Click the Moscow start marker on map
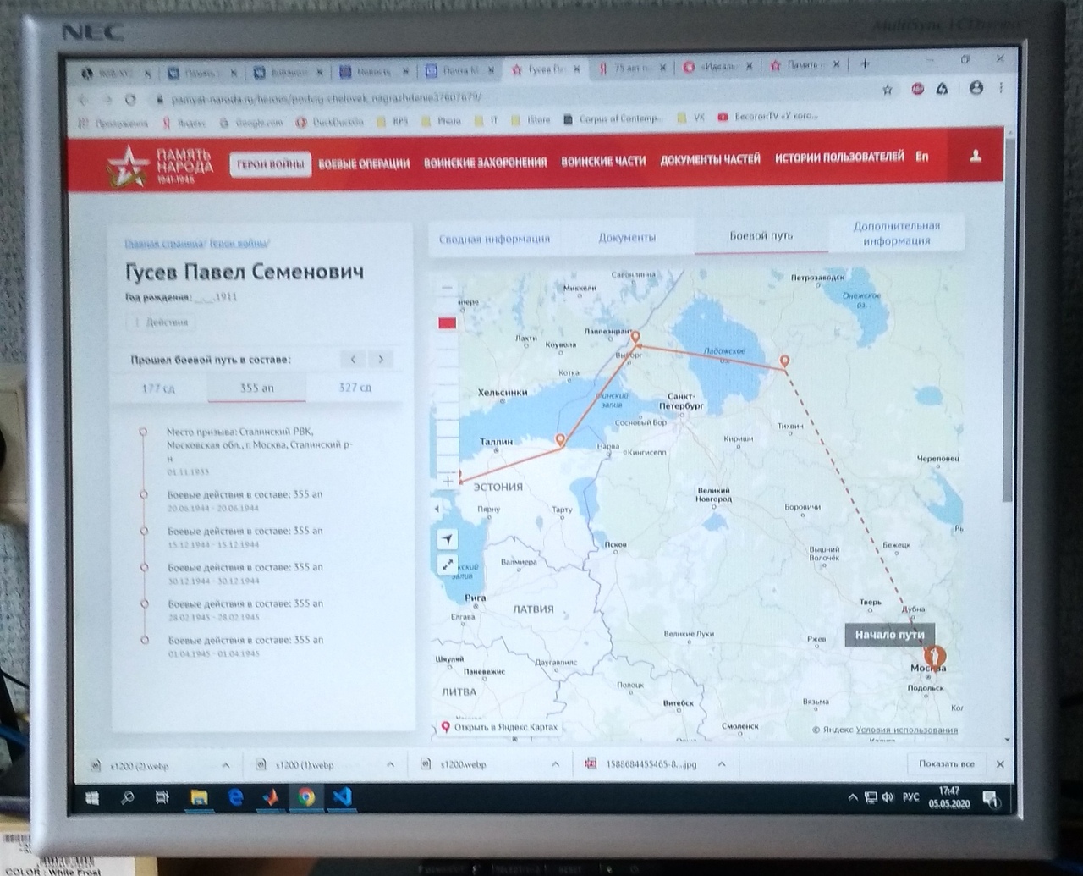Screen dimensions: 1083x876 pos(934,657)
